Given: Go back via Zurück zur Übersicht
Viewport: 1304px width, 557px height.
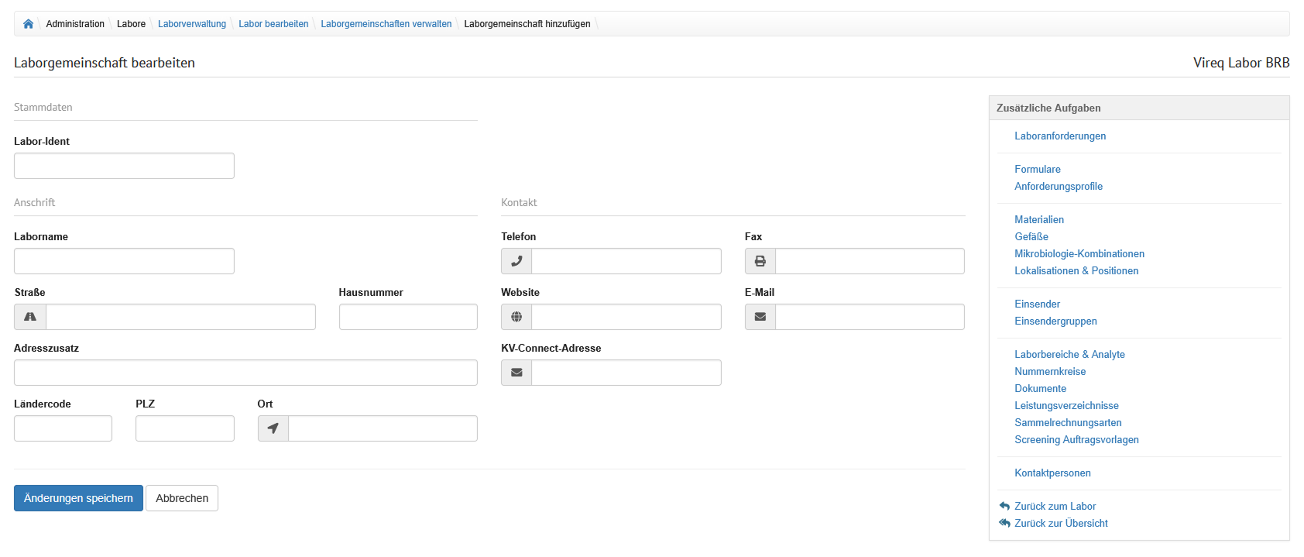Looking at the screenshot, I should pyautogui.click(x=1061, y=524).
